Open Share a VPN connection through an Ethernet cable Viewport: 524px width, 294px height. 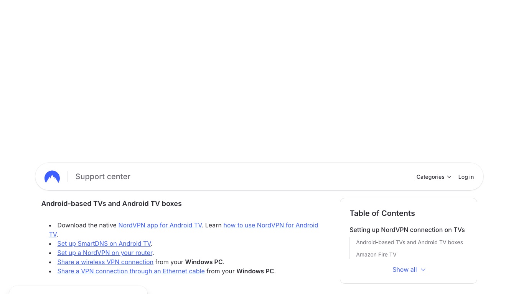coord(131,271)
